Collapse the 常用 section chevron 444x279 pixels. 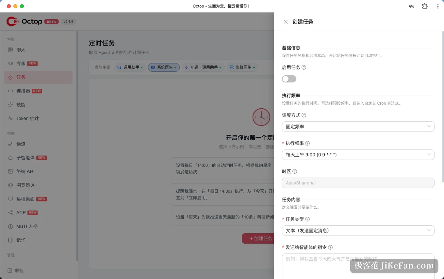[x=68, y=39]
